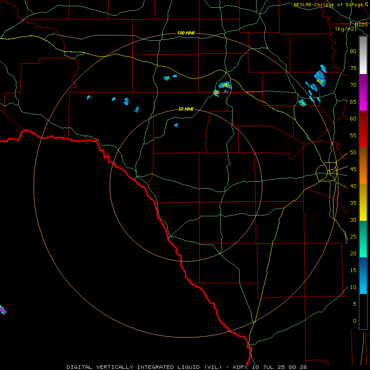The image size is (370, 370).
Task: Click the 80 value on the color scale
Action: tap(353, 51)
